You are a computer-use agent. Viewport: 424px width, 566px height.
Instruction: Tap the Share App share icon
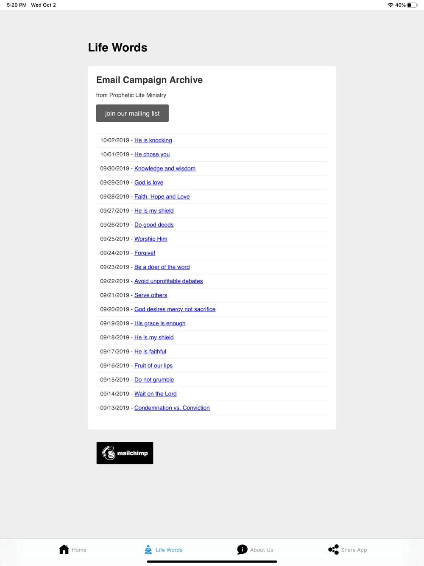334,549
